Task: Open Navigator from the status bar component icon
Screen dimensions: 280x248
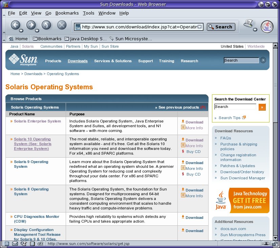Action: point(7,244)
